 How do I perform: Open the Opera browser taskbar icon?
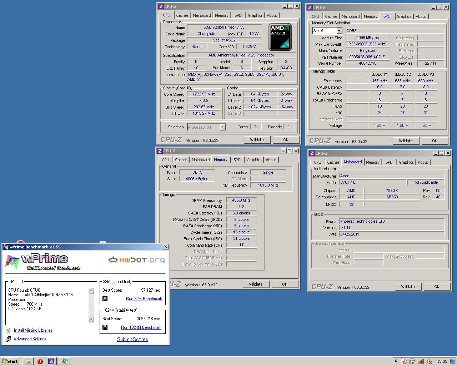click(x=40, y=361)
